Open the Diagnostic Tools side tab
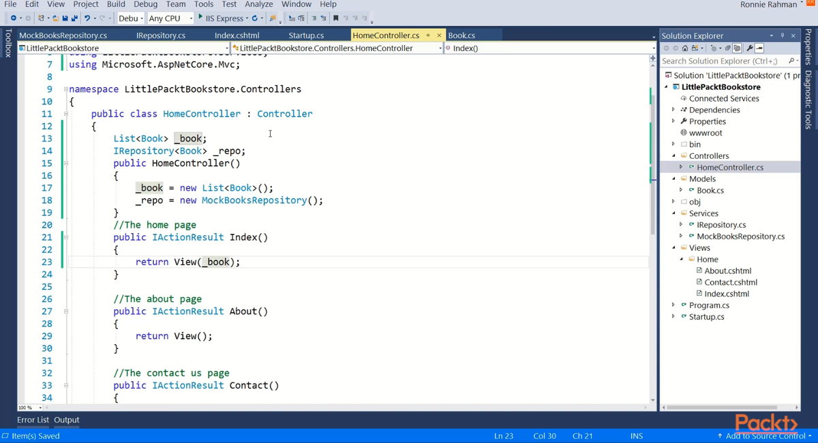The image size is (818, 443). pos(808,100)
